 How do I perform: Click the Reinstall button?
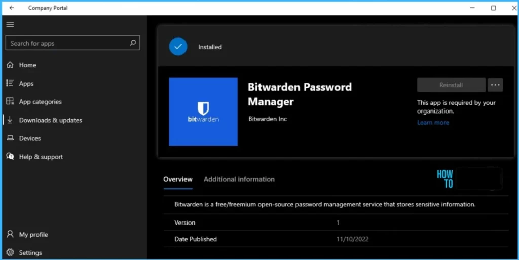coord(451,85)
